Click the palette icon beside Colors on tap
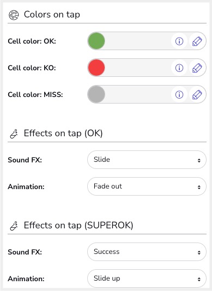Screen dimensions: 212x291 coord(14,15)
